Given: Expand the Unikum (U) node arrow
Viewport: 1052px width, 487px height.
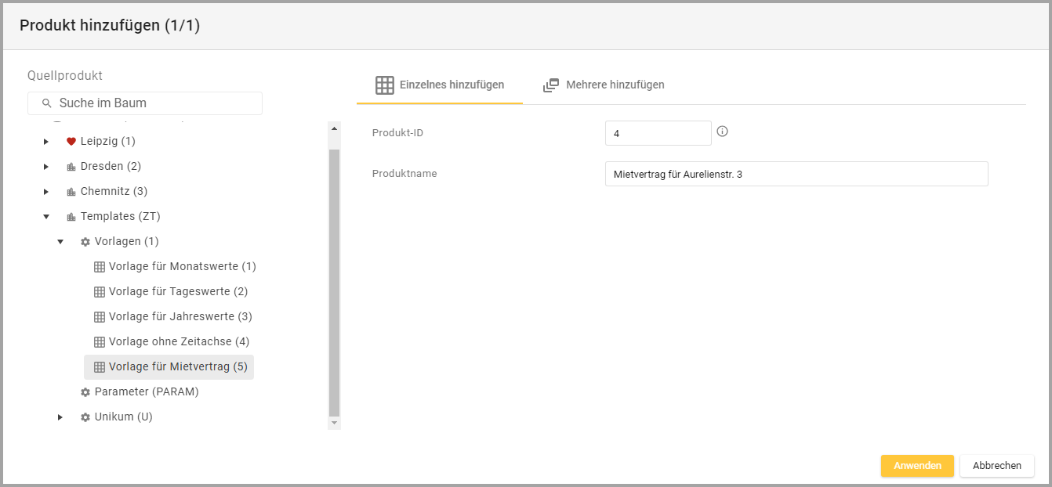Looking at the screenshot, I should coord(60,417).
